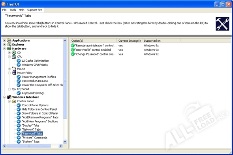Minimize the FreshUI window
Screen dimensions: 233x155
[x=217, y=4]
